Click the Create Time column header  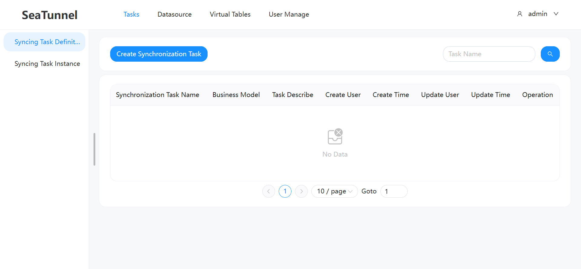point(391,95)
